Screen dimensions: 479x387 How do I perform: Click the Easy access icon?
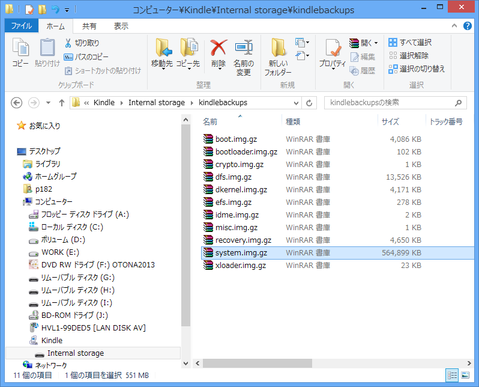click(x=302, y=56)
